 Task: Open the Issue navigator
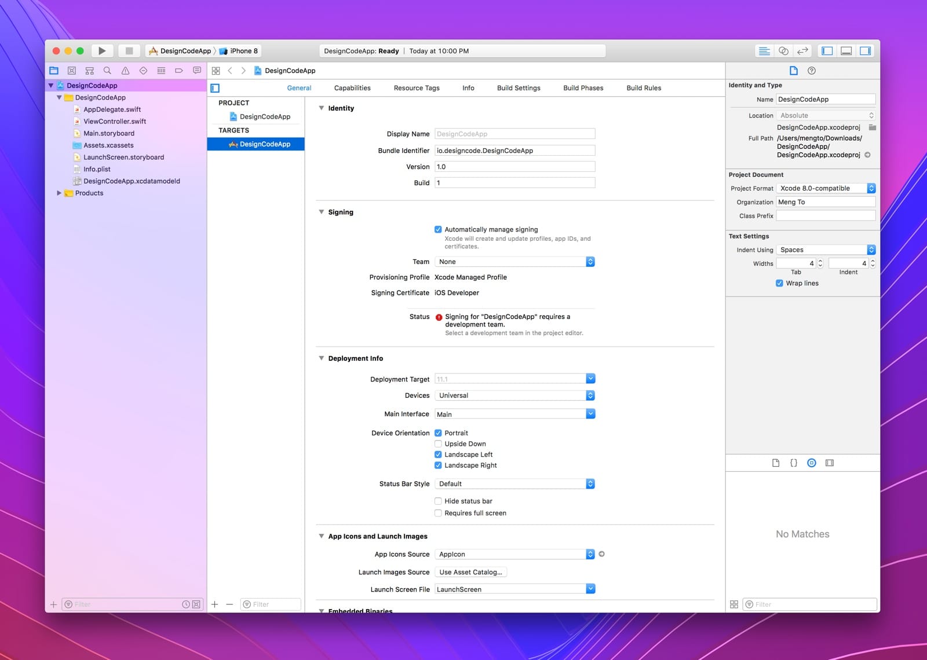(125, 71)
